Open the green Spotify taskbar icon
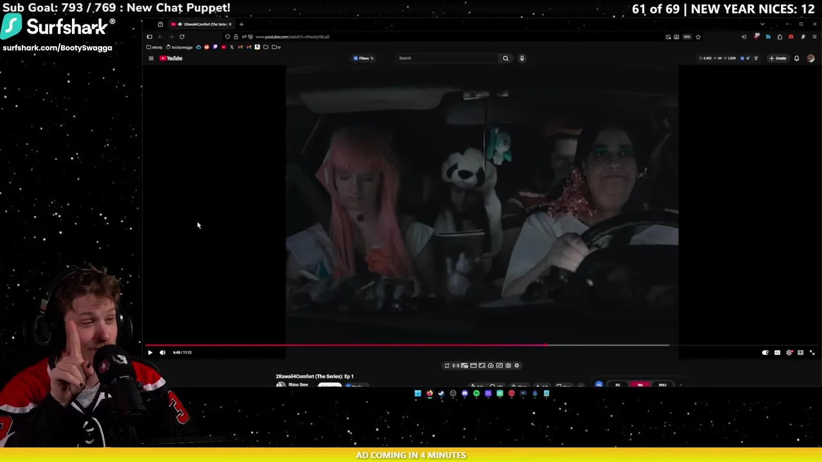This screenshot has height=462, width=822. click(477, 393)
